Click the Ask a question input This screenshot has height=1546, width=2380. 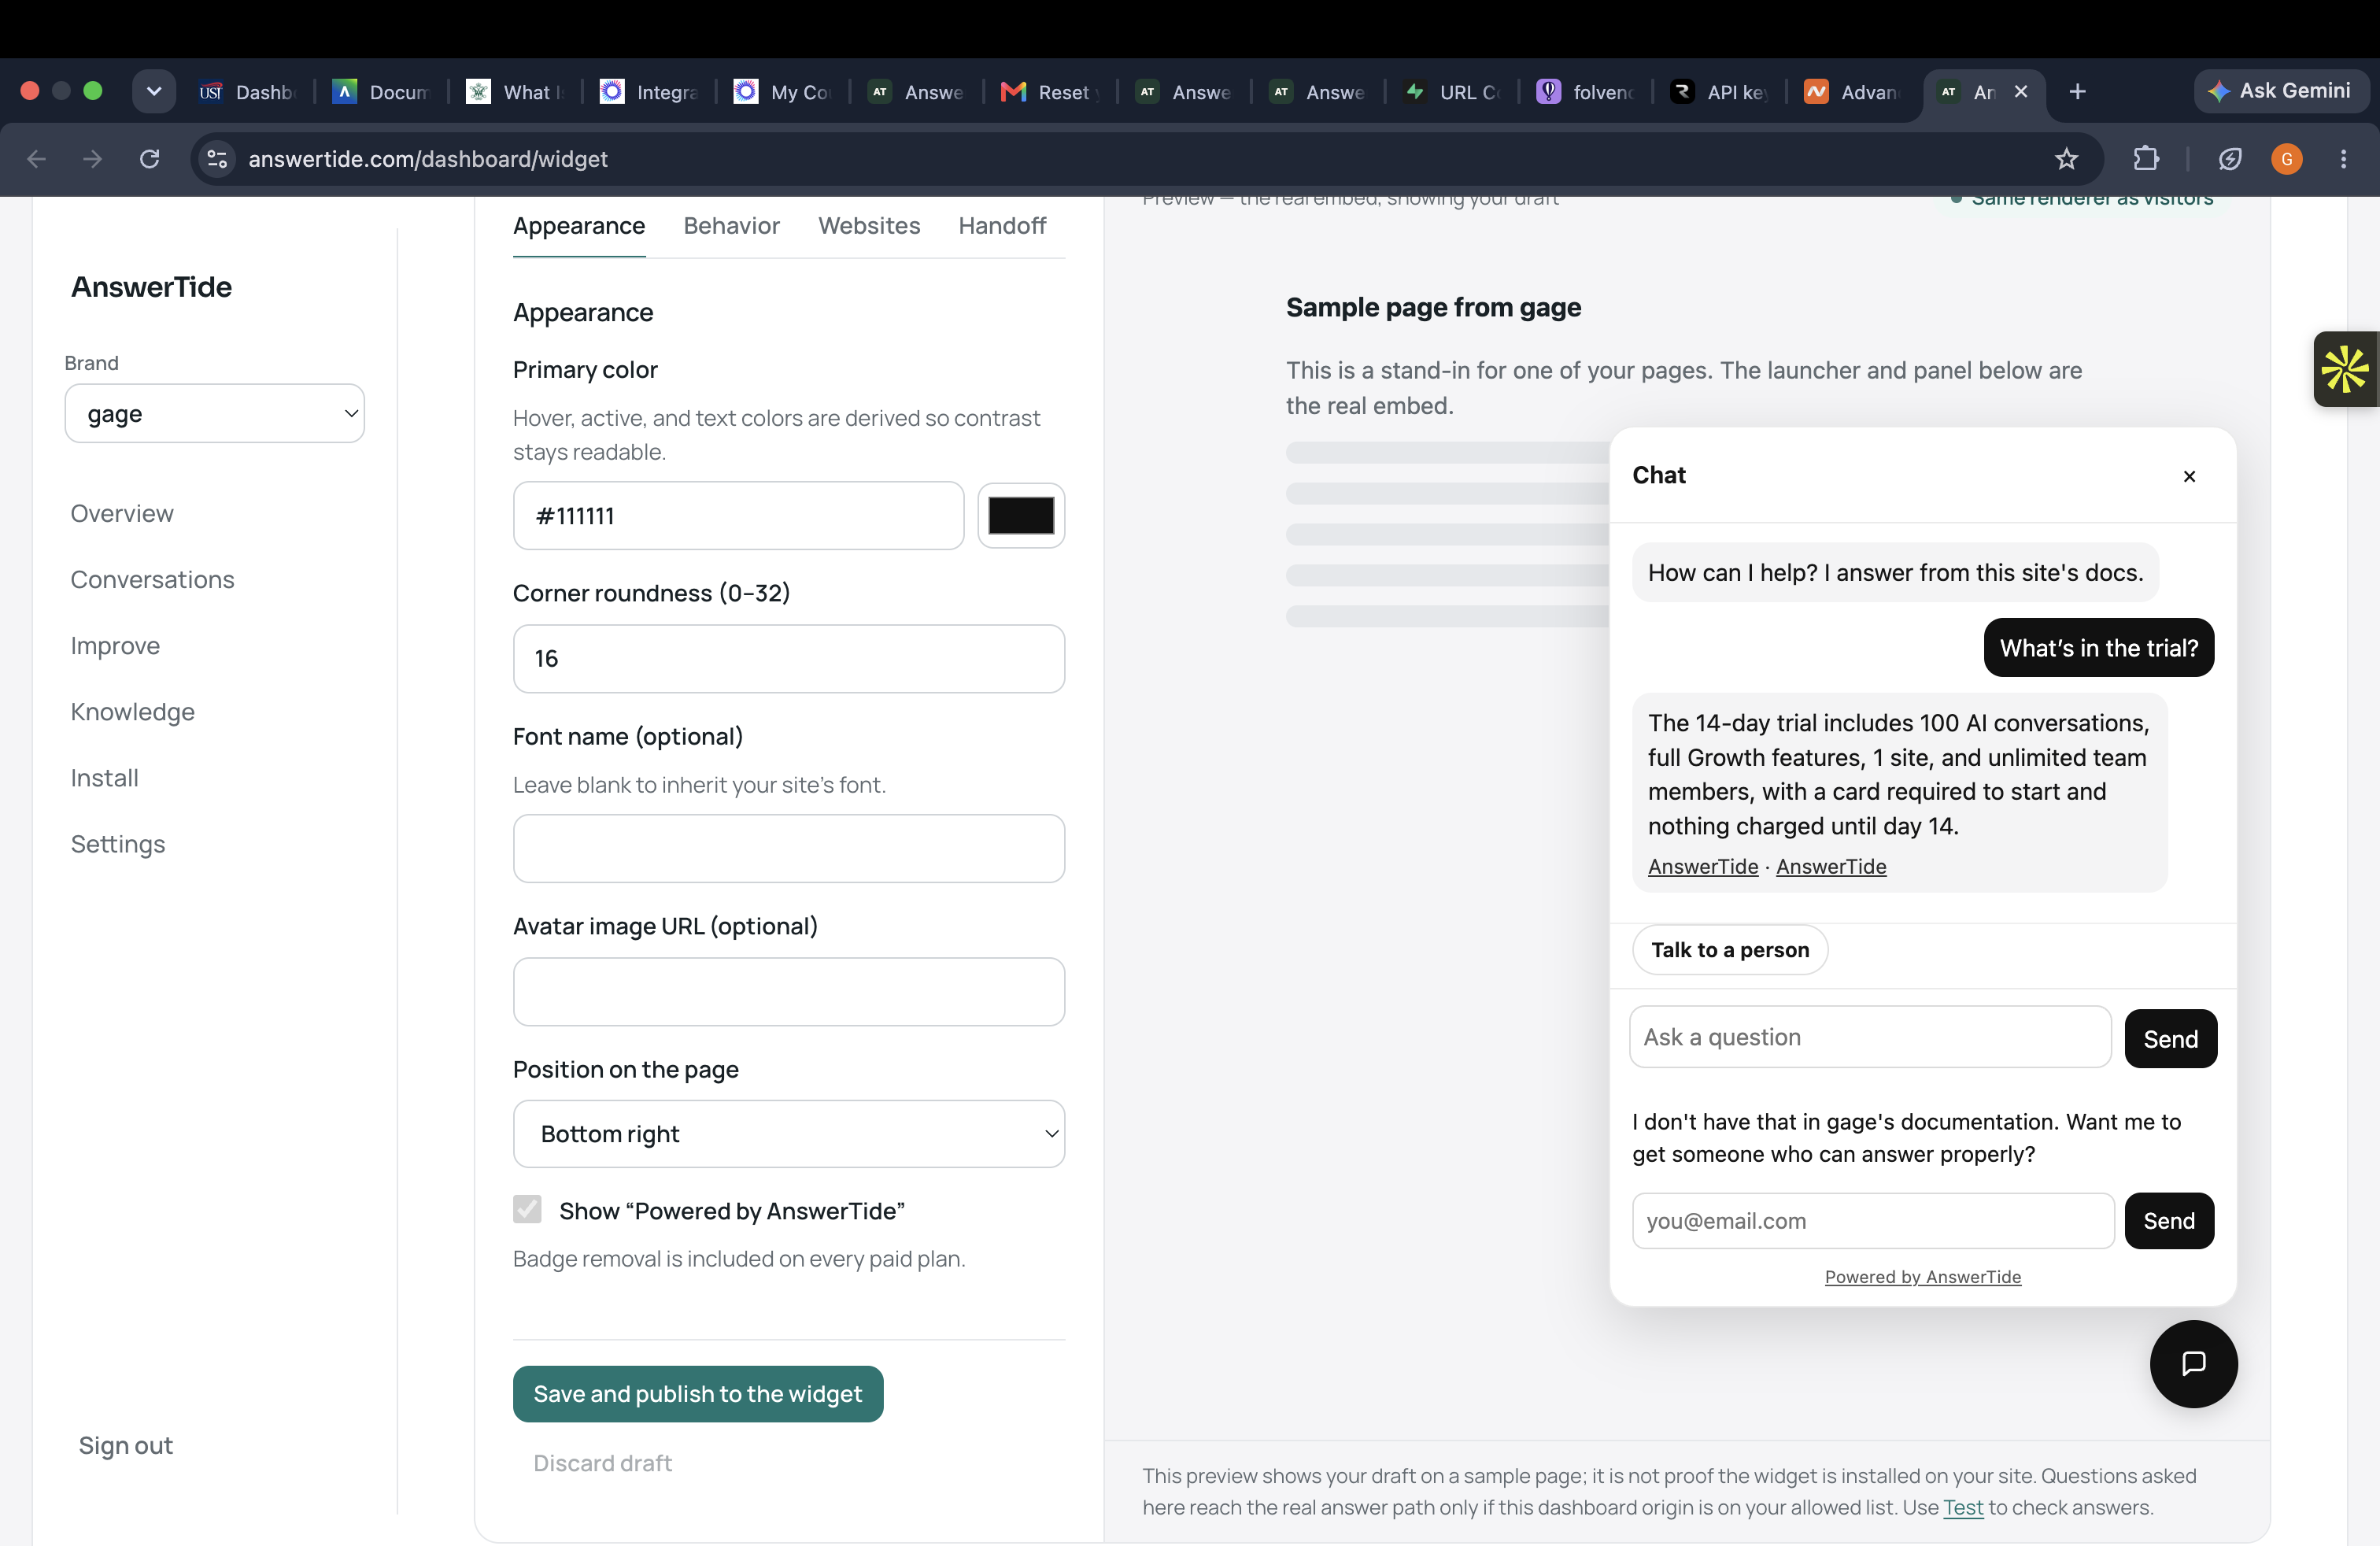point(1869,1037)
